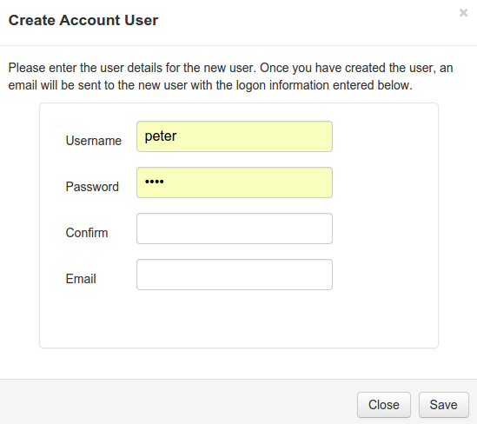Screen dimensions: 477x424
Task: Click the empty Confirm password field
Action: [x=235, y=229]
